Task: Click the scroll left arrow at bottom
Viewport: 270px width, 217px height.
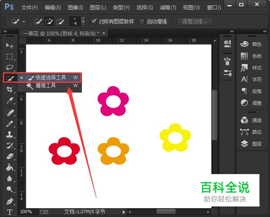Action: [130, 212]
